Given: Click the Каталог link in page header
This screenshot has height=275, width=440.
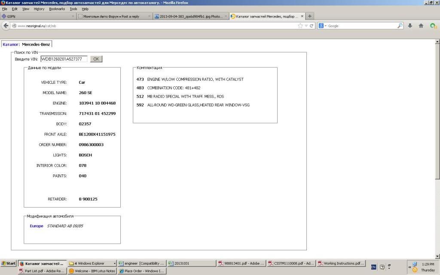Looking at the screenshot, I should pyautogui.click(x=11, y=44).
